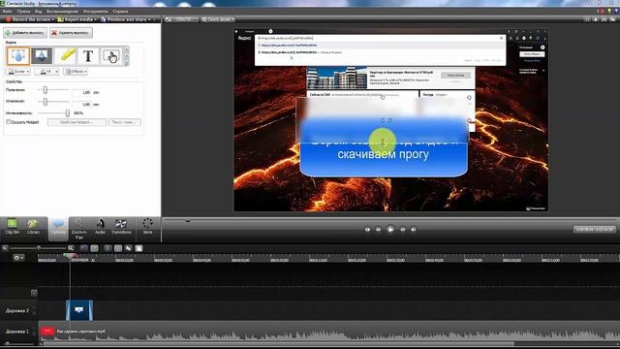
Task: Click the timeline zoom out magnifier icon
Action: 5,248
